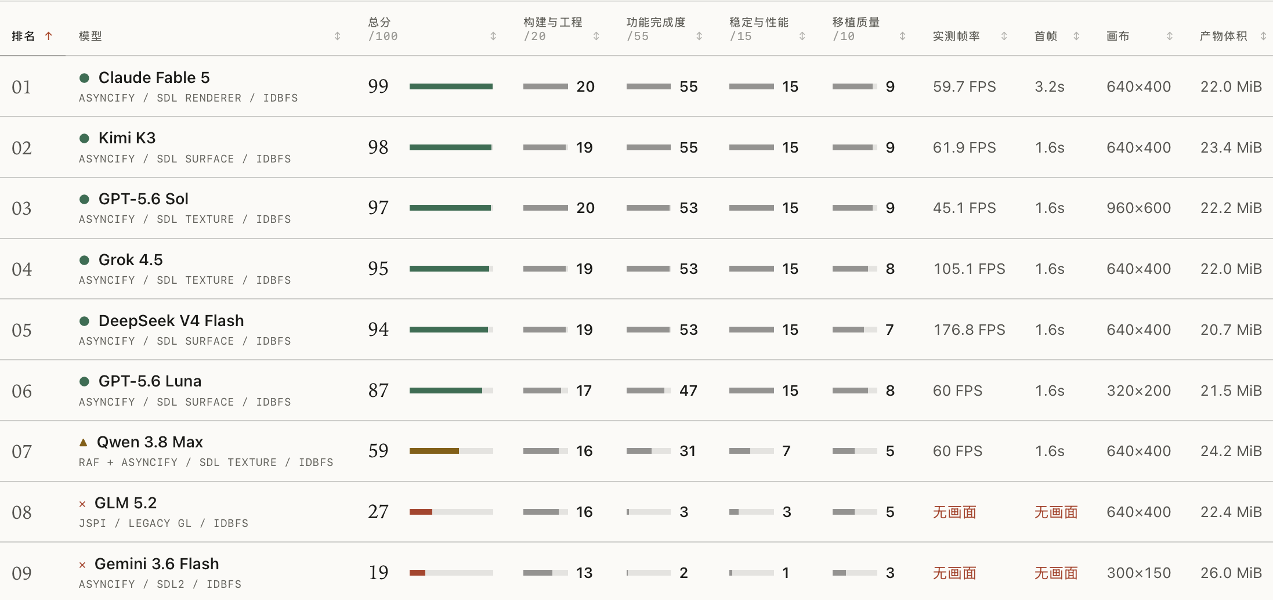Click the red failure cross beside GLM 5.2
This screenshot has width=1273, height=600.
[82, 504]
